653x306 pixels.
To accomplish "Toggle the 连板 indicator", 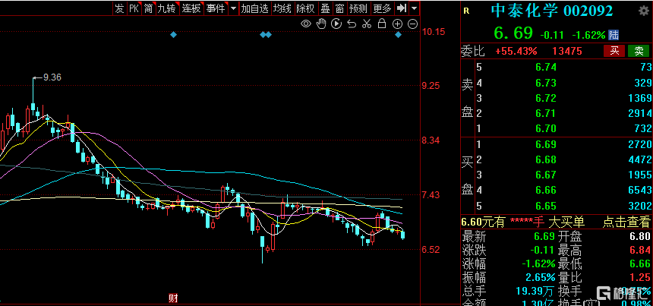I will tap(191, 8).
